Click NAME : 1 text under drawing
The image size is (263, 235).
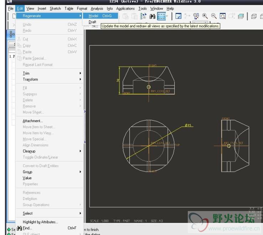coord(140,221)
